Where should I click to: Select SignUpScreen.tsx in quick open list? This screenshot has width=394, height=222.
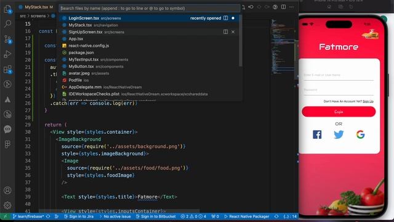coord(149,31)
